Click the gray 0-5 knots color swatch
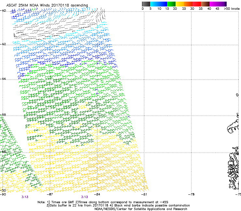Viewport: 241px width, 211px height. 146,4
